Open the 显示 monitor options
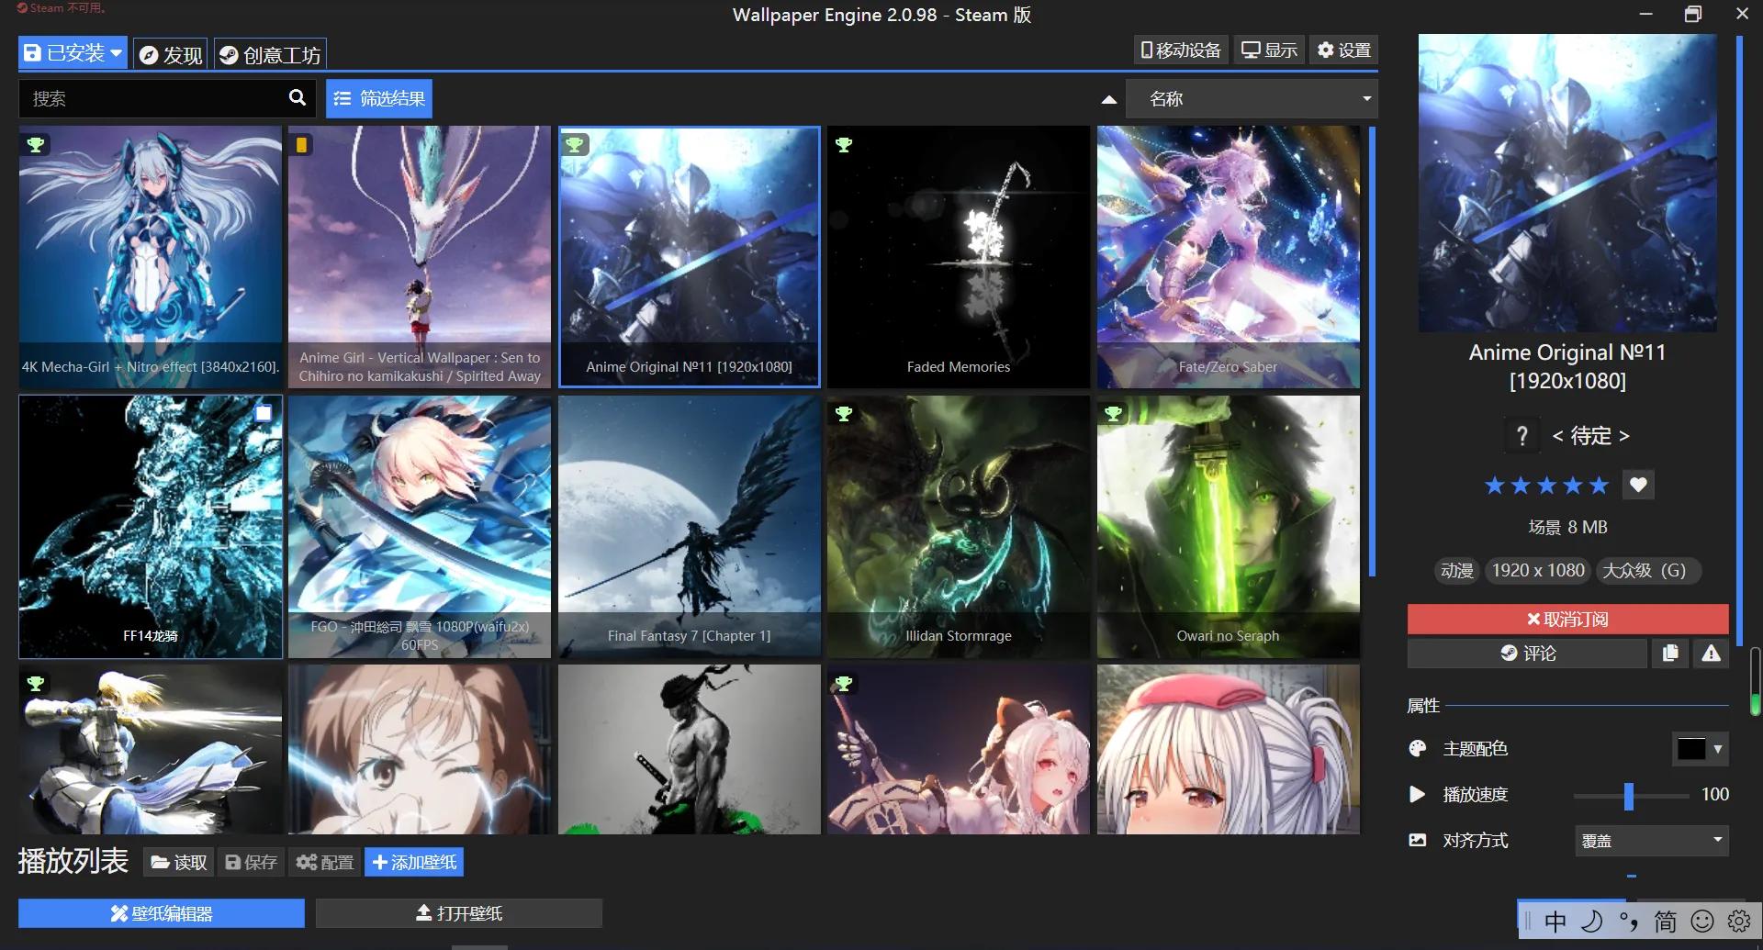1763x950 pixels. coord(1269,50)
